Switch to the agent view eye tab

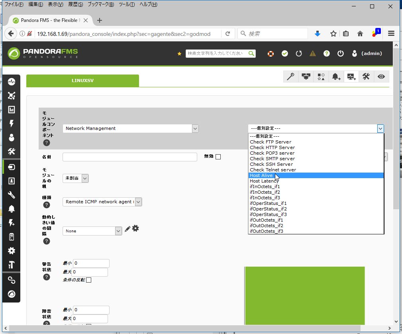381,77
